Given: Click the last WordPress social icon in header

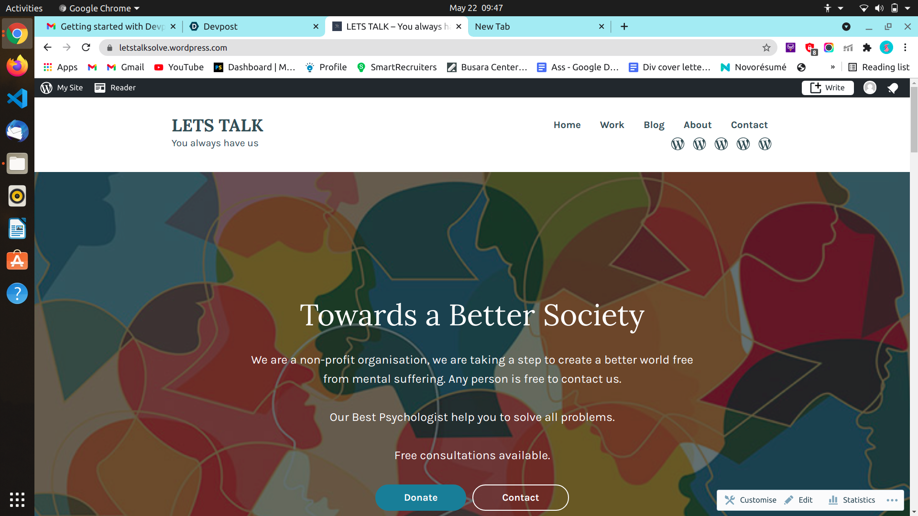Looking at the screenshot, I should click(765, 144).
